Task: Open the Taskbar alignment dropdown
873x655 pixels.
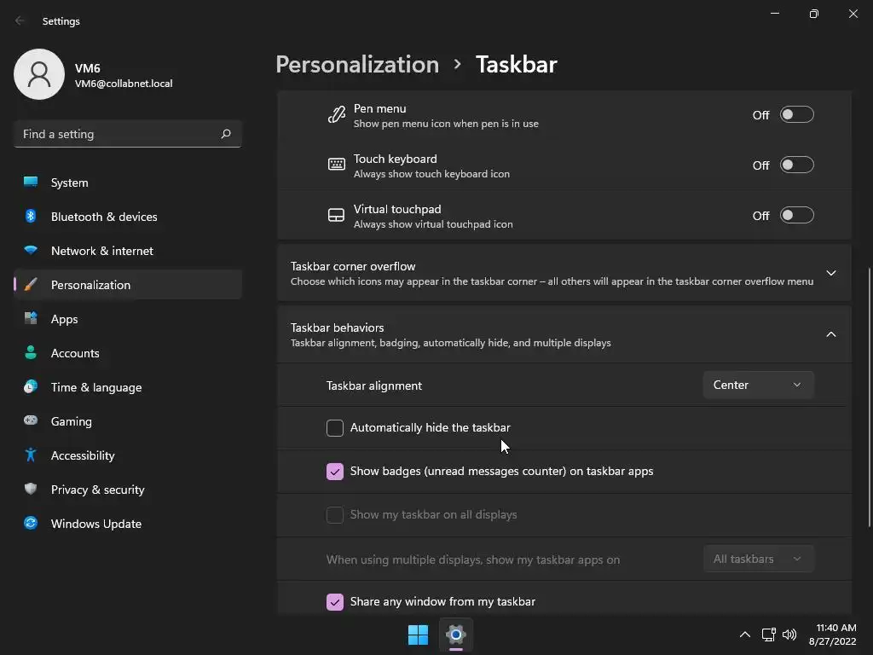Action: point(758,385)
